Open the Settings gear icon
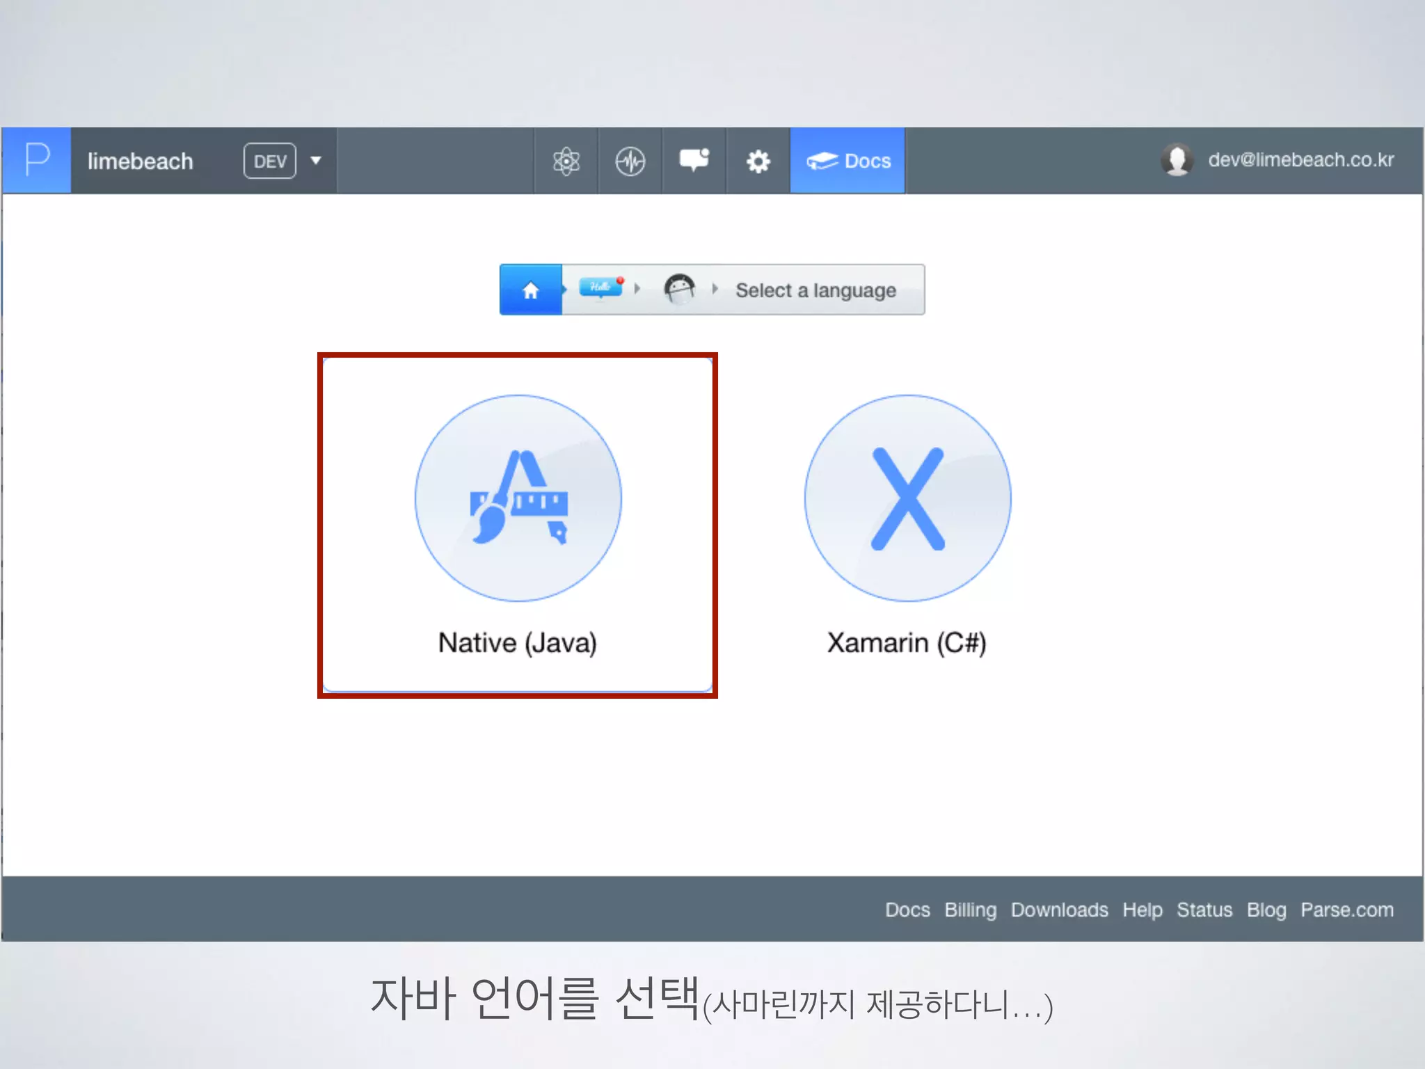1425x1069 pixels. [x=758, y=161]
